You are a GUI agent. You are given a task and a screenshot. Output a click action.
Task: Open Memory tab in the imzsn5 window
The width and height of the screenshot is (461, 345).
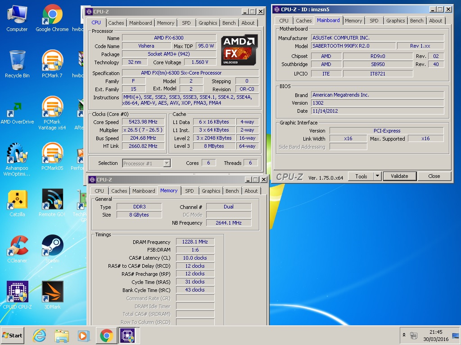[353, 21]
